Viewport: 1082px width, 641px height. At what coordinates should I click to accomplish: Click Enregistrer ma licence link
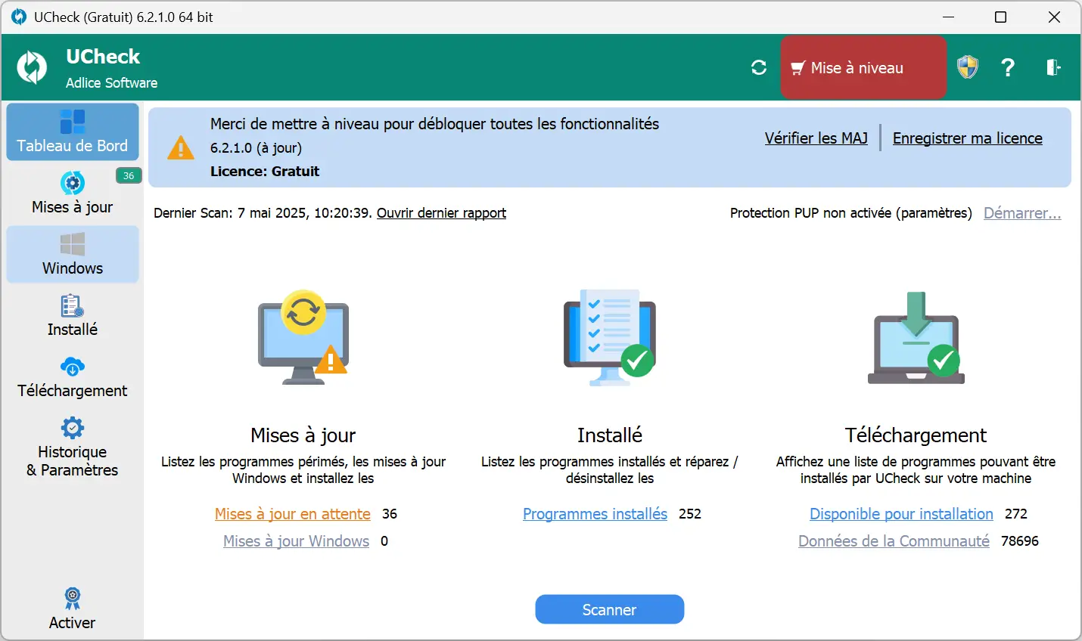pos(968,138)
